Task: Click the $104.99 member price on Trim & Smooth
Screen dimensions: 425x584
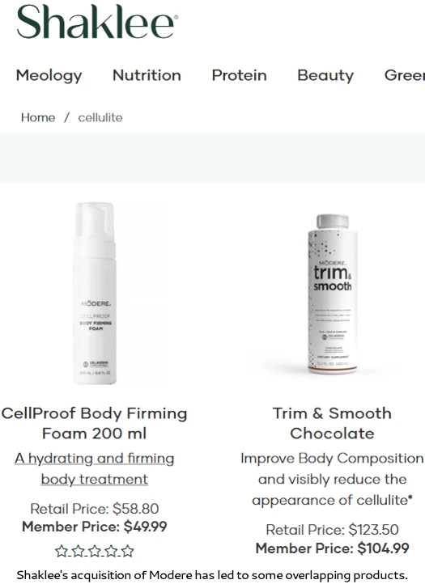Action: 383,548
